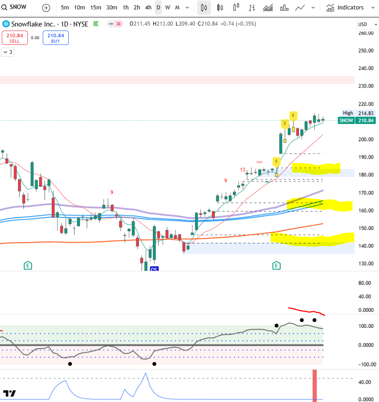The image size is (379, 402).
Task: Open the USD currency dropdown
Action: click(367, 24)
